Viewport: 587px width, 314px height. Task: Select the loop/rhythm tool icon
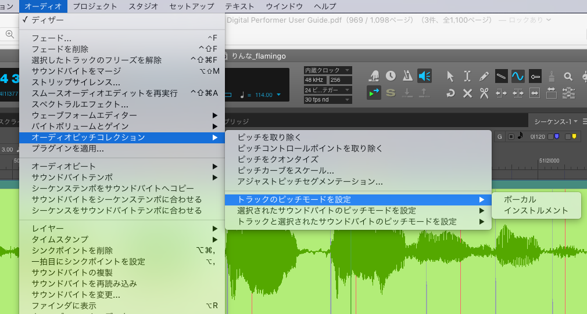click(450, 93)
